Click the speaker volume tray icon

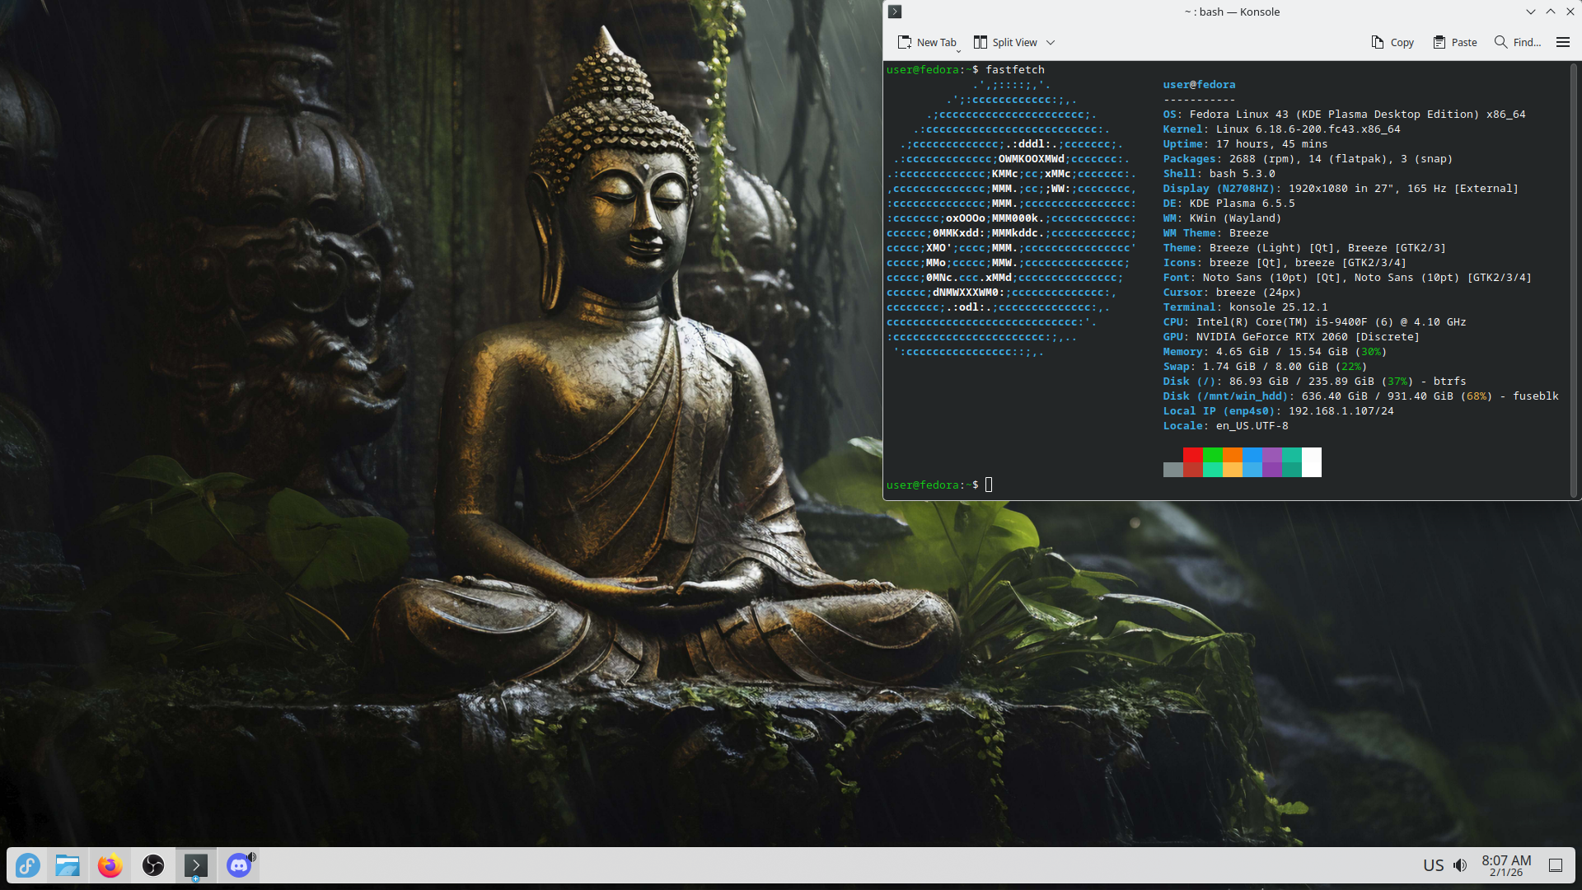click(x=1460, y=865)
